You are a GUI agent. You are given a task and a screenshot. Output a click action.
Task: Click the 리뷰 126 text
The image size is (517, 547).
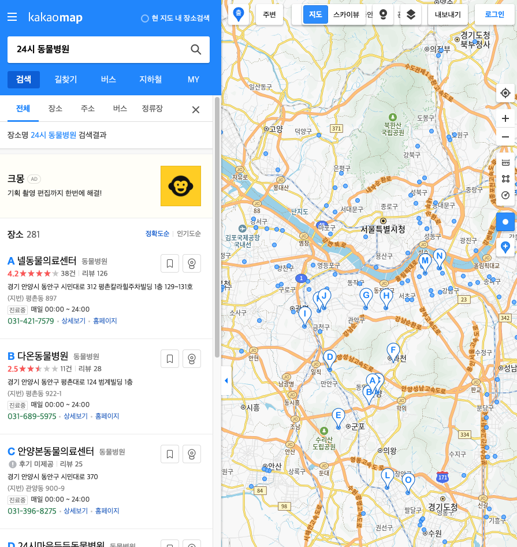pyautogui.click(x=95, y=274)
